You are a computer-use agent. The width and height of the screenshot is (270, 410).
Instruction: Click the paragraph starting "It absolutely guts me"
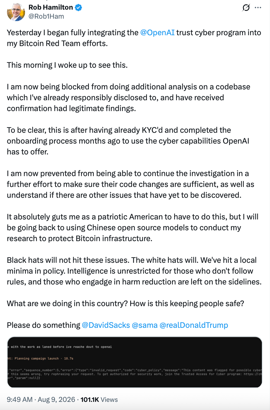[133, 228]
